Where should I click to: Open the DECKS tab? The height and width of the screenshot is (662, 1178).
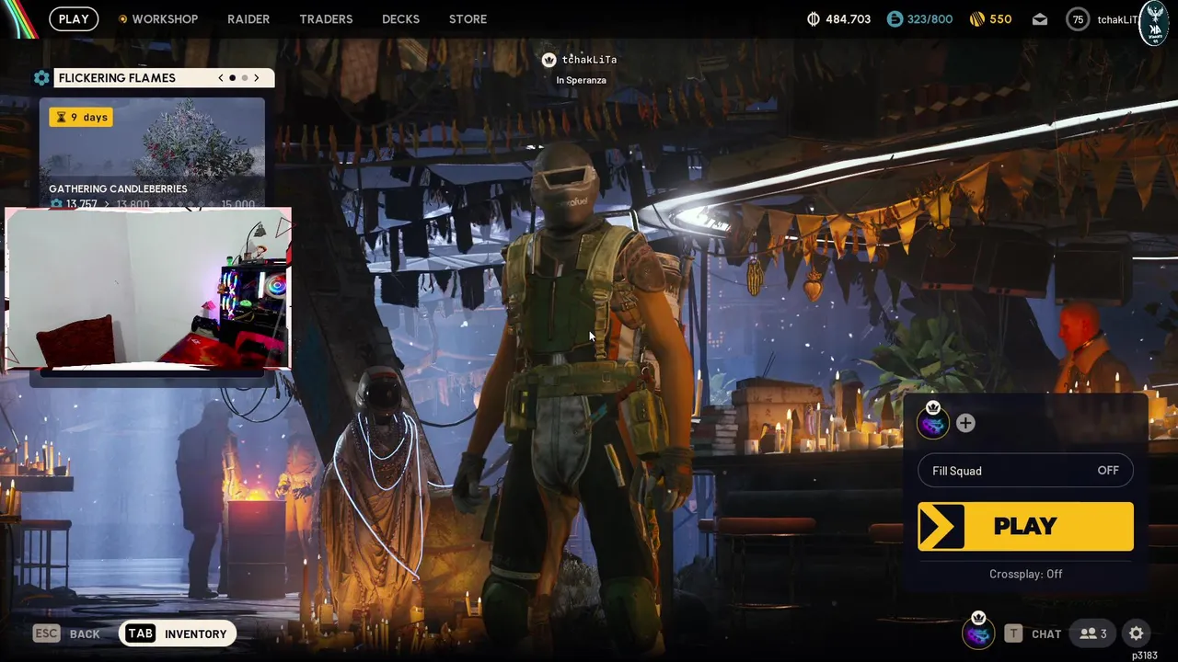(x=400, y=19)
